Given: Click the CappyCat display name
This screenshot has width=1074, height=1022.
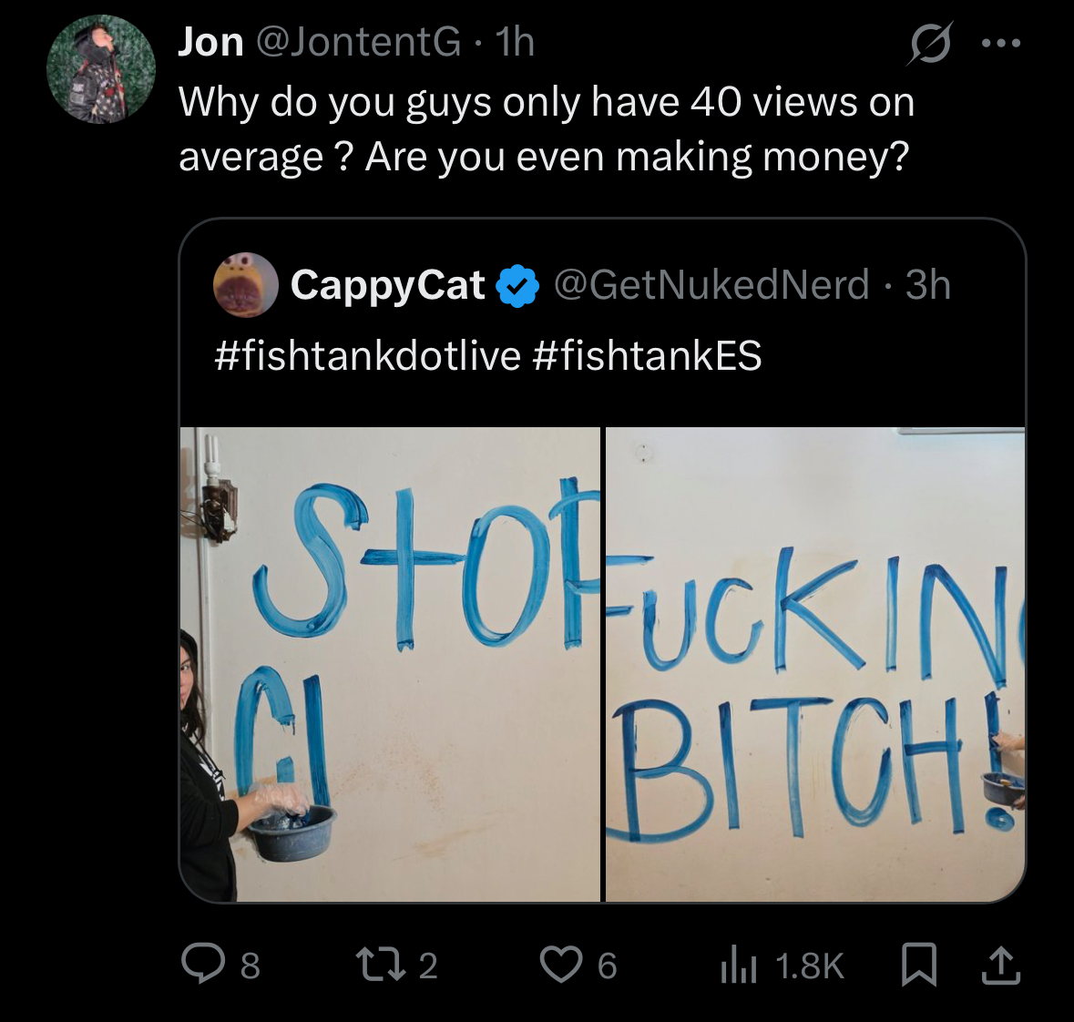Looking at the screenshot, I should pos(387,286).
